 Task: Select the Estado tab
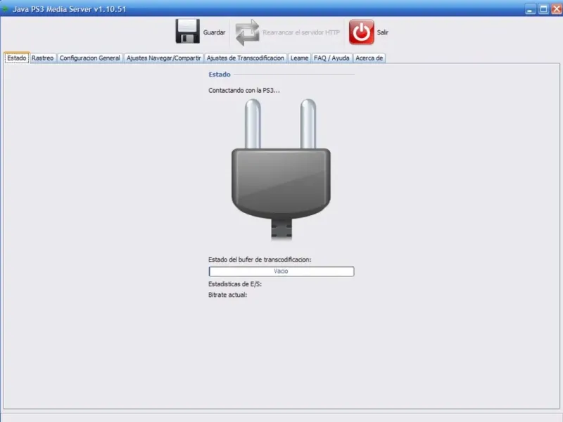pyautogui.click(x=16, y=58)
